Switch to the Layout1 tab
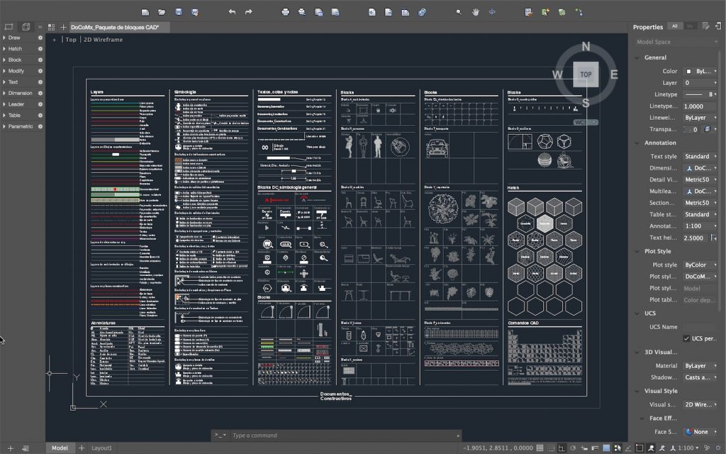The height and width of the screenshot is (454, 726). (101, 448)
